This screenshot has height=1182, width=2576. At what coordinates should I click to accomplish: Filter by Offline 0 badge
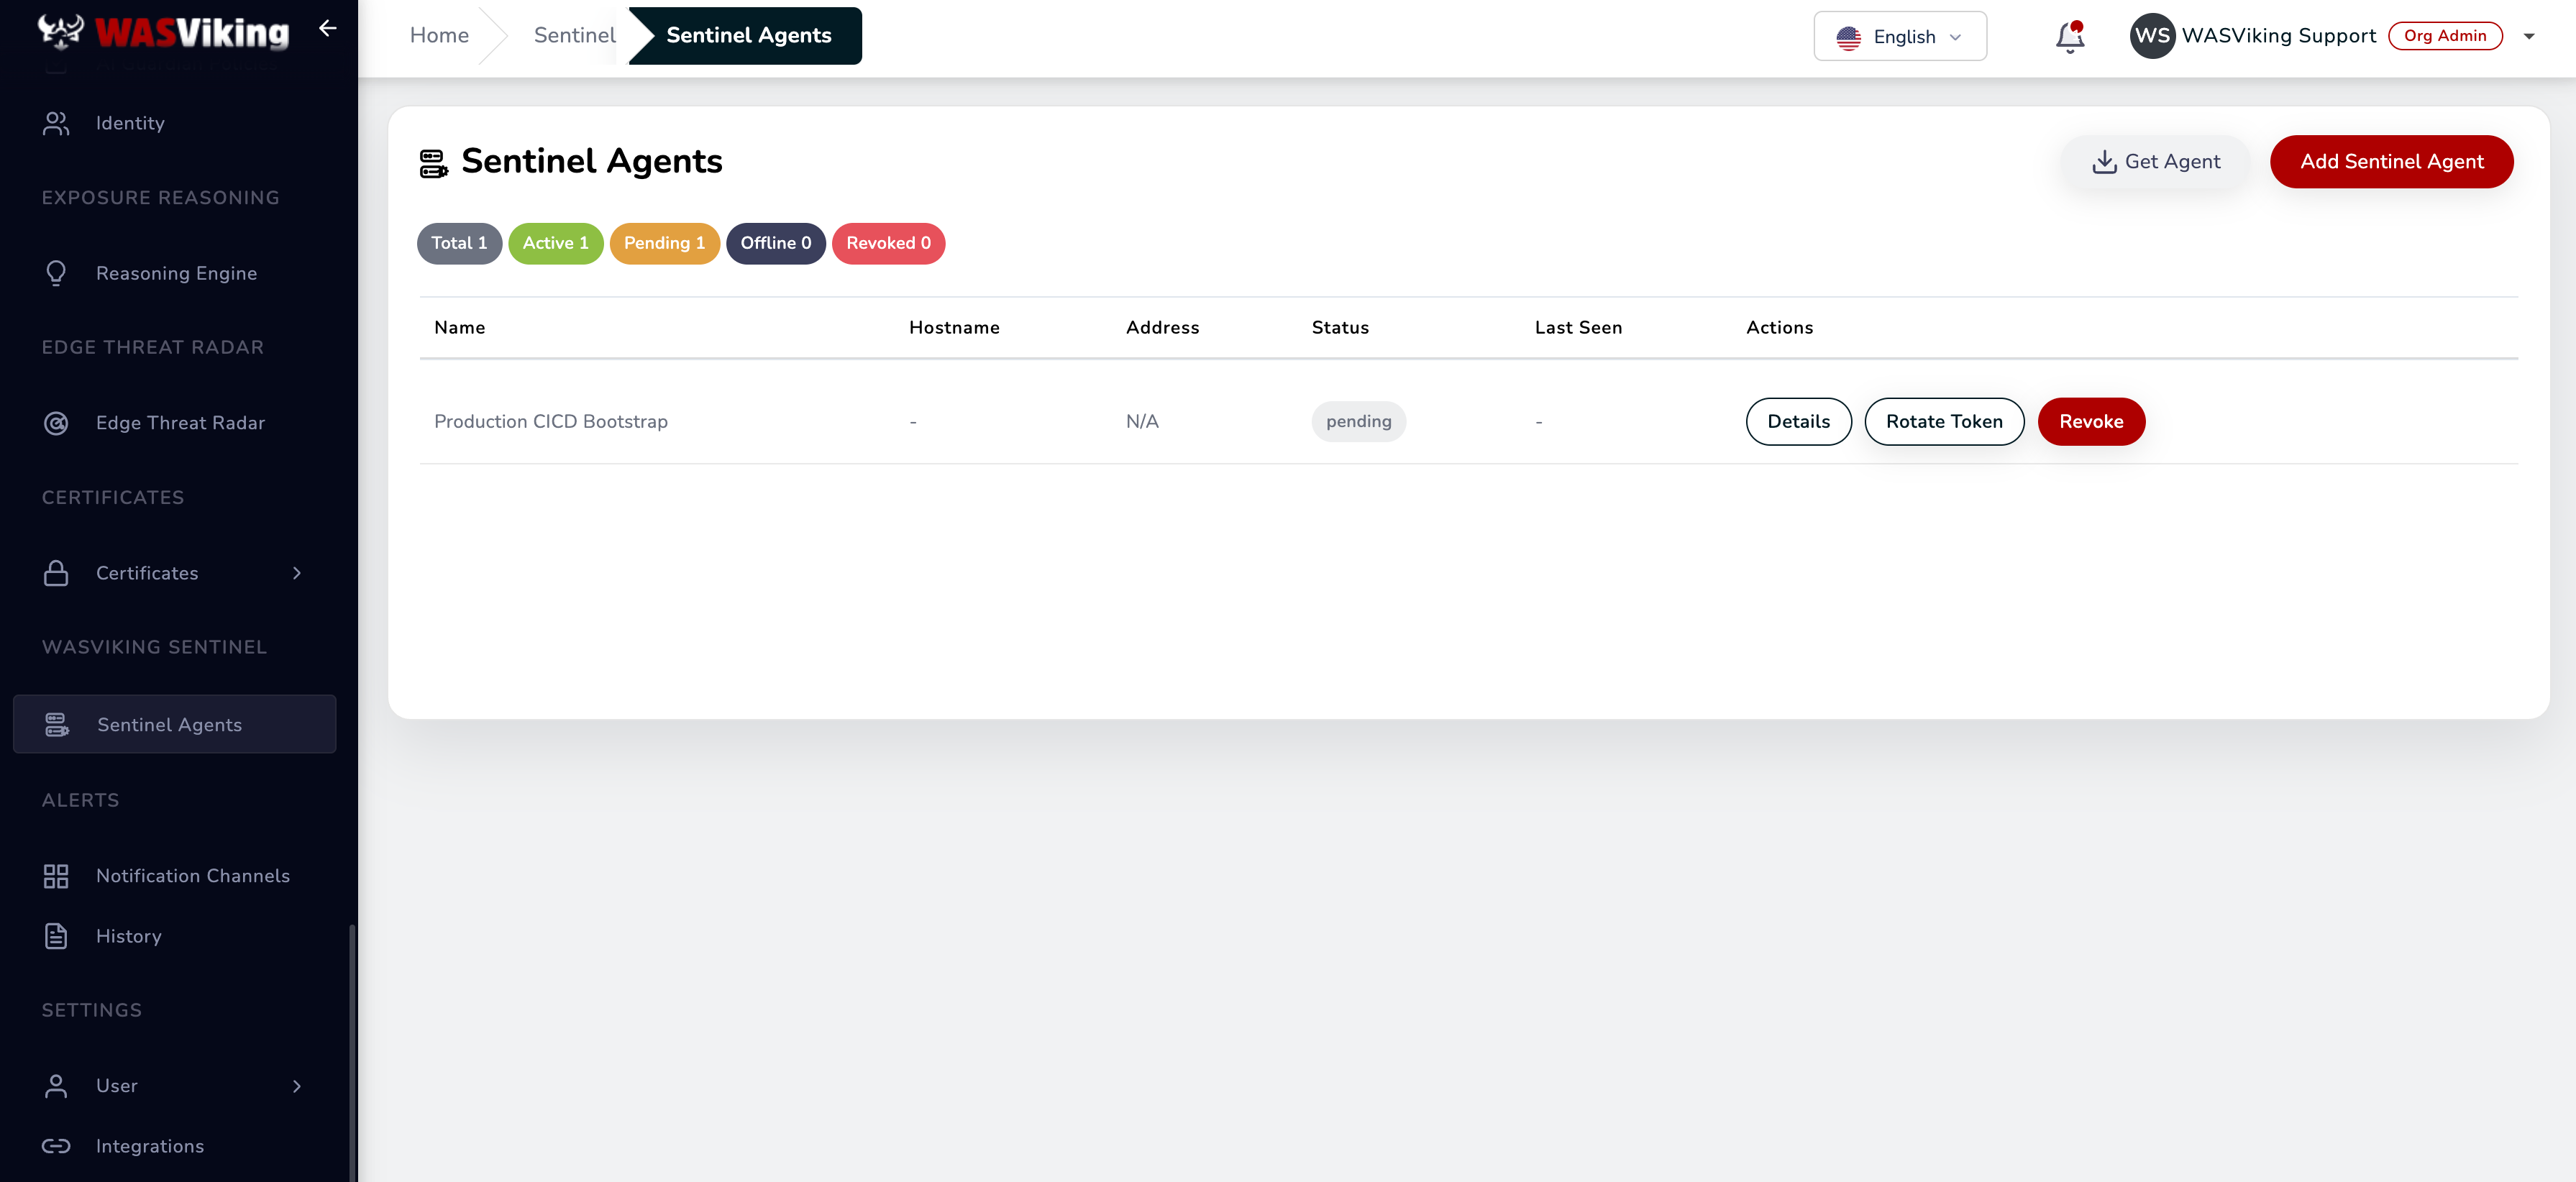pos(775,244)
